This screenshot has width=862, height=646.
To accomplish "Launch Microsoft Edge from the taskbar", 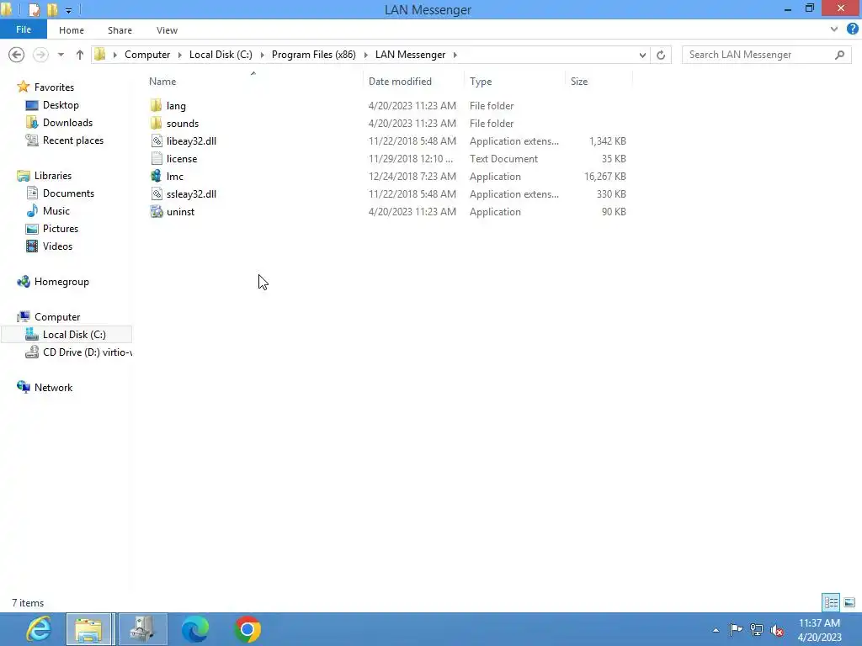I will (194, 629).
